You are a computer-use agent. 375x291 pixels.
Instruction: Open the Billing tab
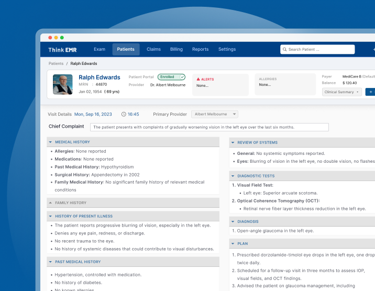[177, 49]
